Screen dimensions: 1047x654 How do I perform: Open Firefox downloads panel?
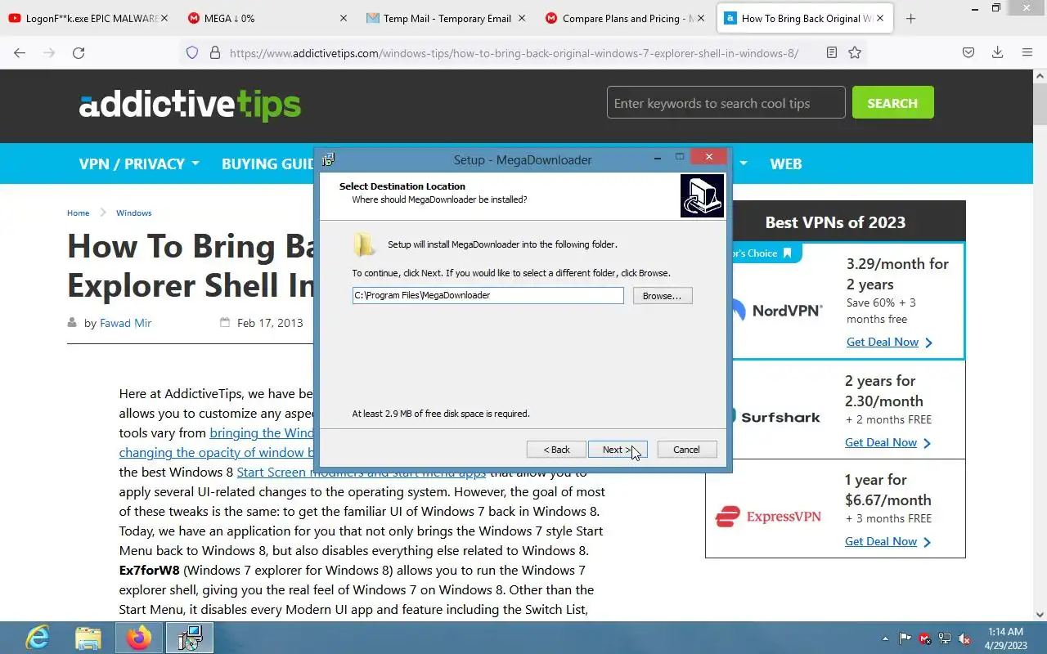pyautogui.click(x=997, y=52)
